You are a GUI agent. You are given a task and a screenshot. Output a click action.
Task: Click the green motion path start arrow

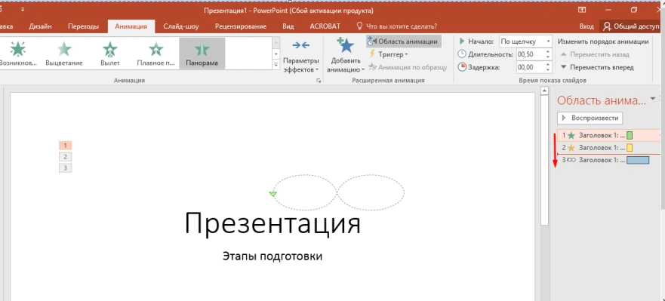(272, 194)
